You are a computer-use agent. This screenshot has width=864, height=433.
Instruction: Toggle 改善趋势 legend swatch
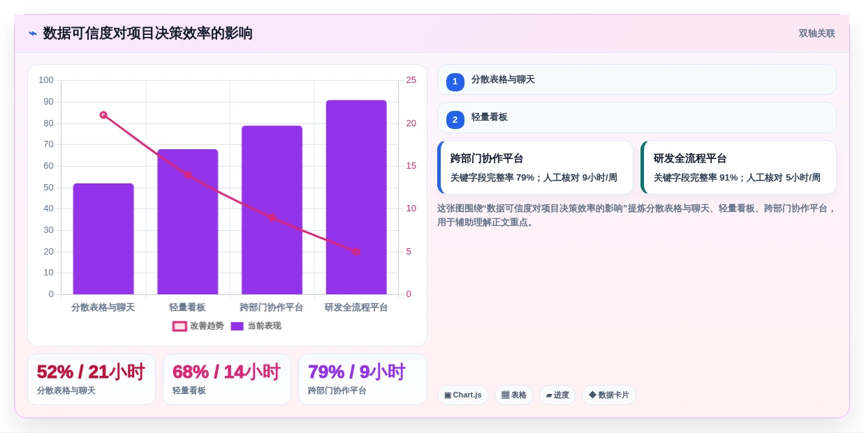[180, 326]
